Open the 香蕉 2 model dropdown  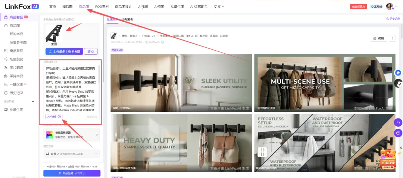point(71,154)
